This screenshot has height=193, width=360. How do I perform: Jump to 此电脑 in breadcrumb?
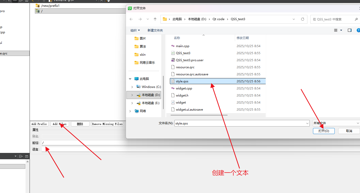(x=177, y=19)
